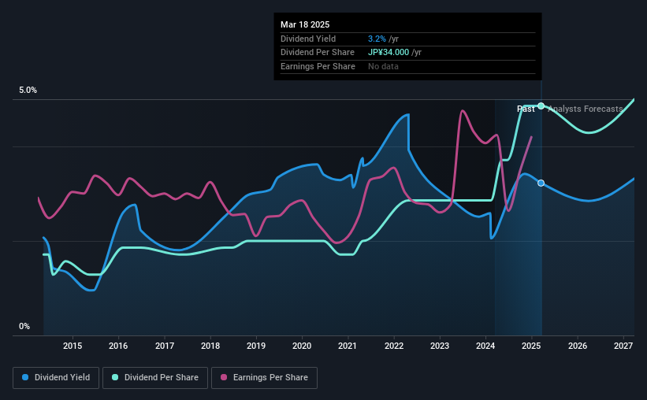The image size is (647, 400).
Task: Click the 2026 x-axis label
Action: click(x=578, y=346)
